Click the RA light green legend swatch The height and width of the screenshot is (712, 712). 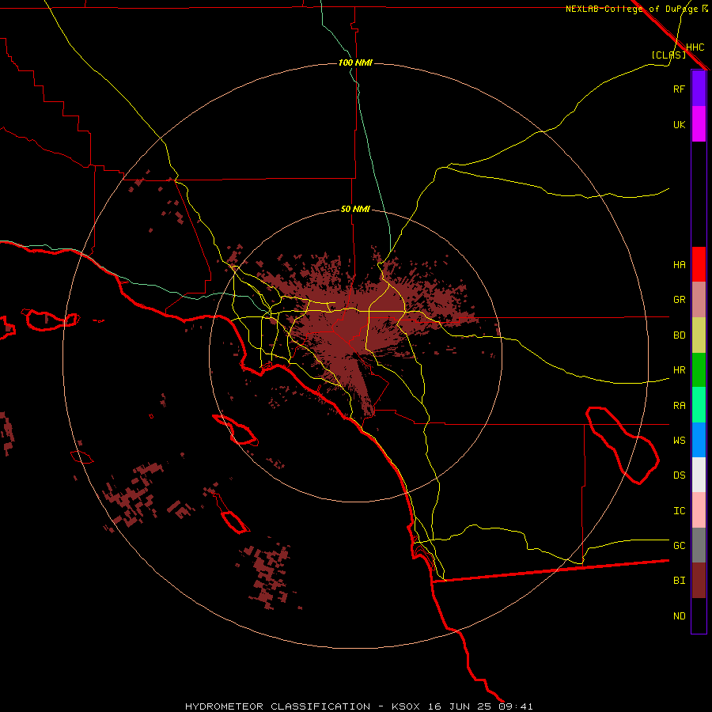click(699, 405)
